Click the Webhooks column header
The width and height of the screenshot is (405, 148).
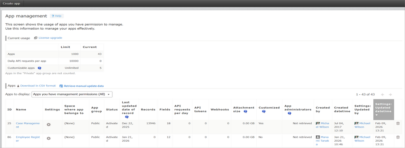tap(220, 110)
